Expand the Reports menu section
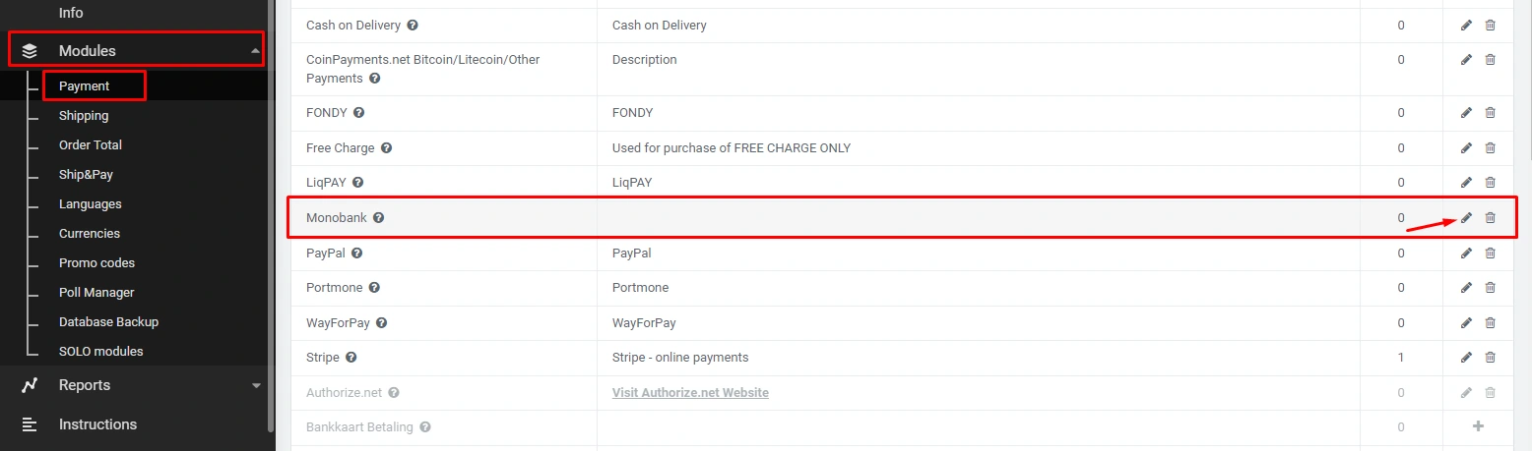Image resolution: width=1532 pixels, height=451 pixels. [256, 385]
